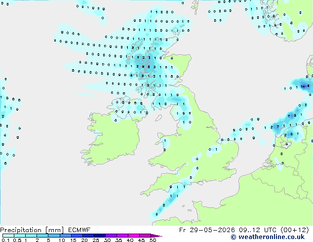Select the 2–5 mm legend color swatch
Image resolution: width=313 pixels, height=242 pixels.
click(x=42, y=236)
